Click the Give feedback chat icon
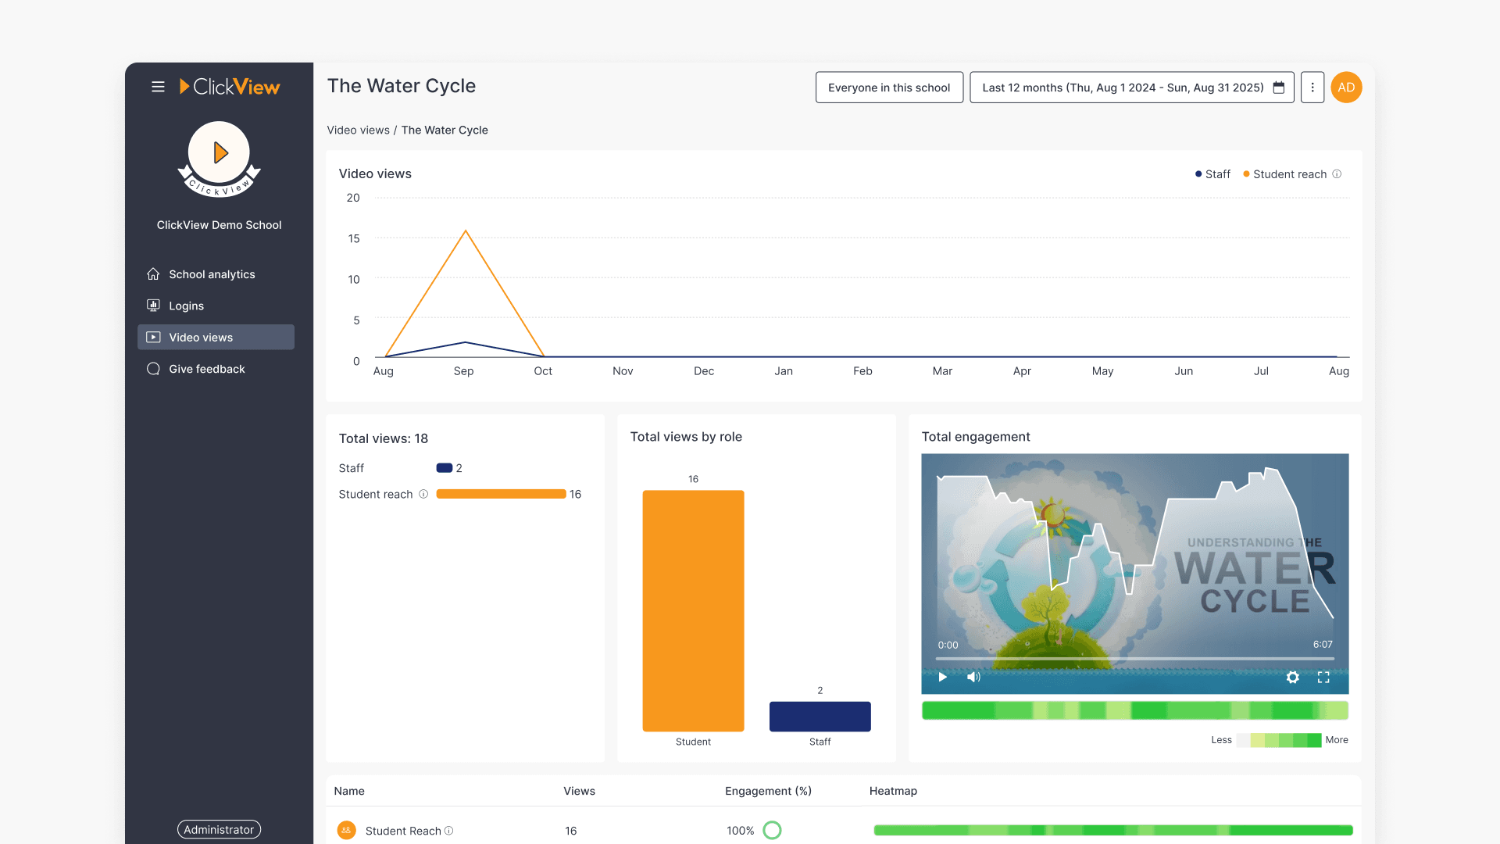 point(153,368)
